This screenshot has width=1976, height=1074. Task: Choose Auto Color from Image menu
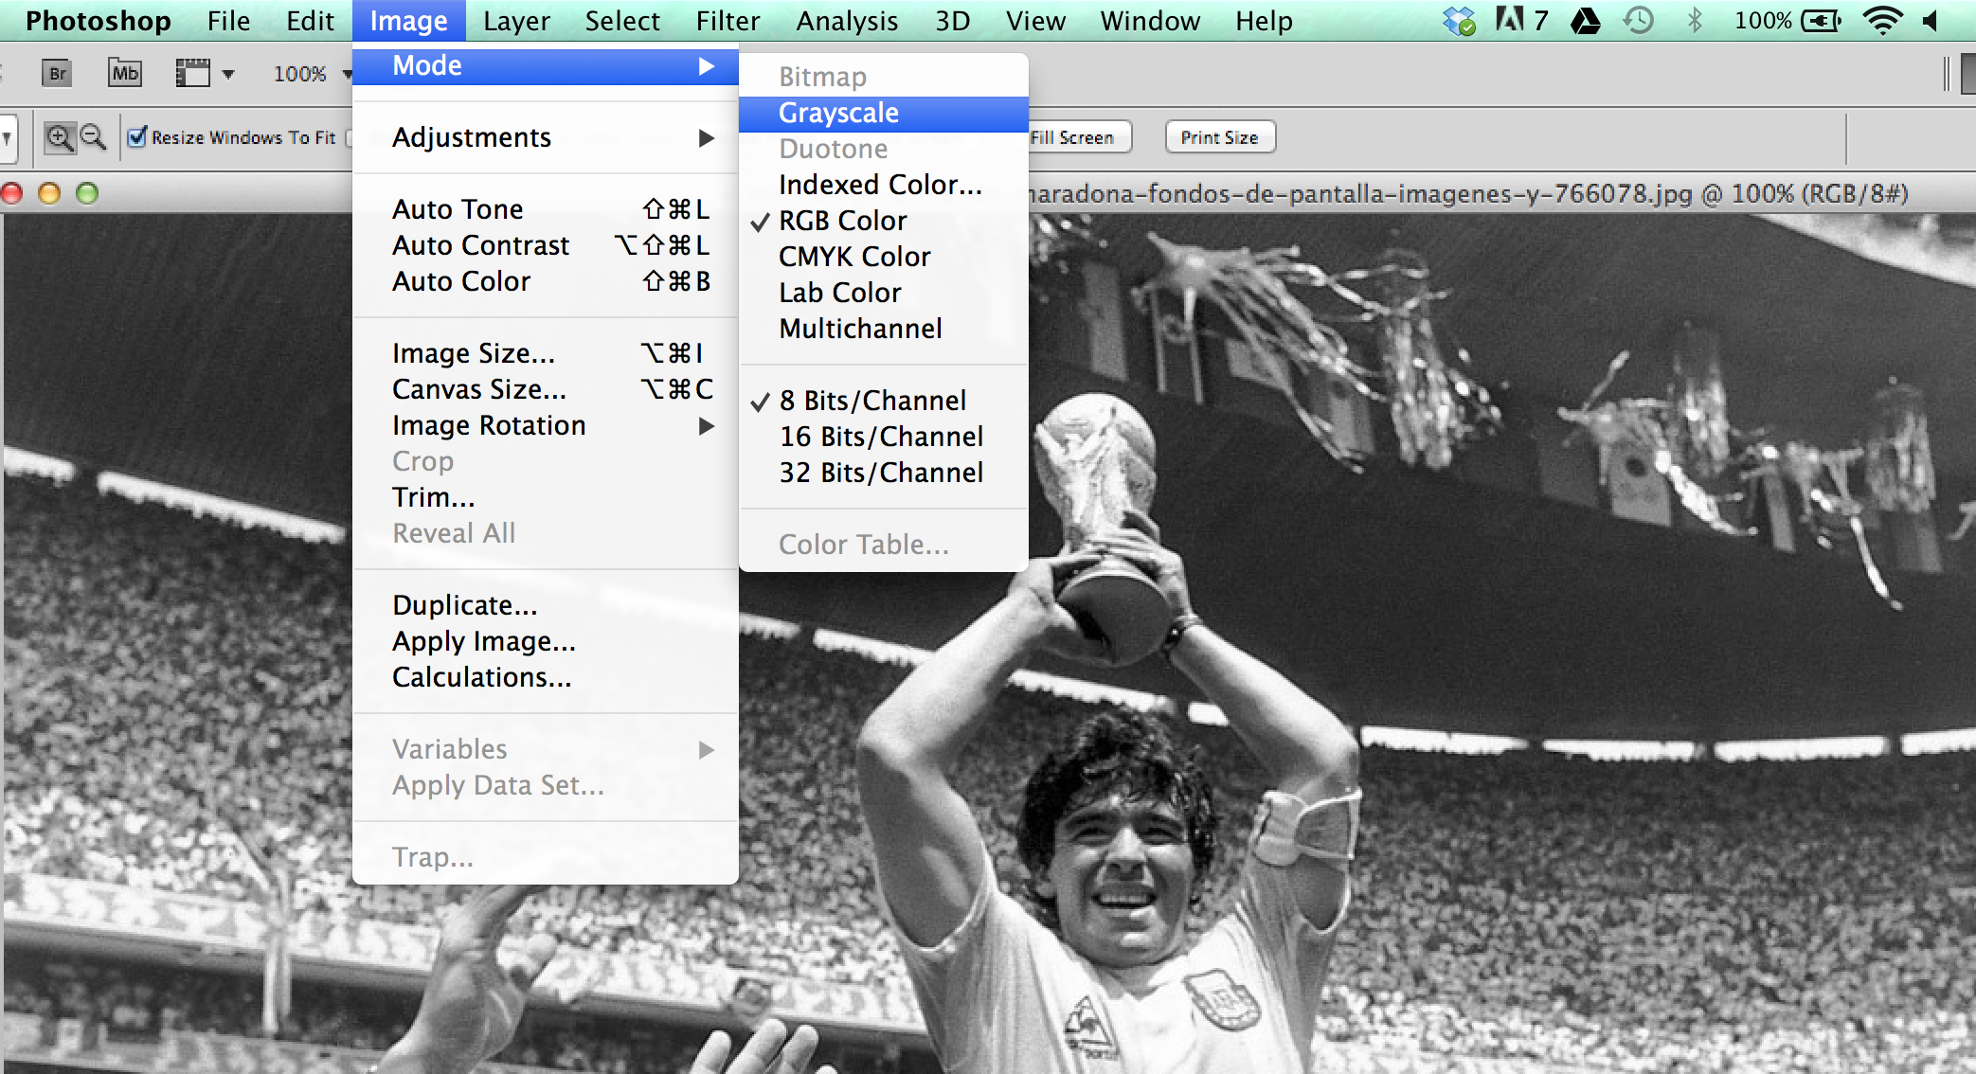(x=546, y=281)
